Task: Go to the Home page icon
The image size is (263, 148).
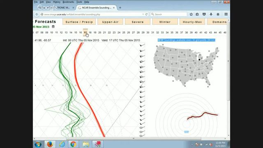Action: pos(218,14)
